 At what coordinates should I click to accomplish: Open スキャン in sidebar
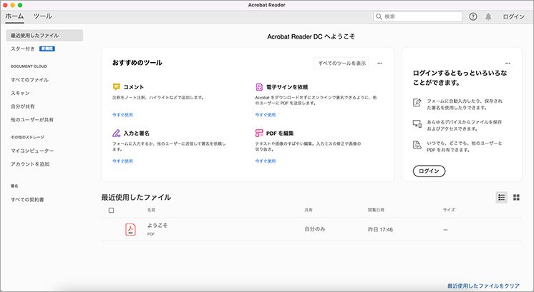click(x=20, y=93)
